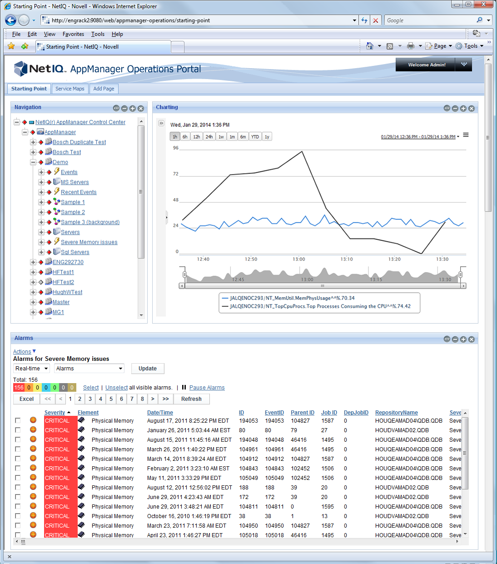
Task: Click Pause Alarms pause icon
Action: pos(184,387)
